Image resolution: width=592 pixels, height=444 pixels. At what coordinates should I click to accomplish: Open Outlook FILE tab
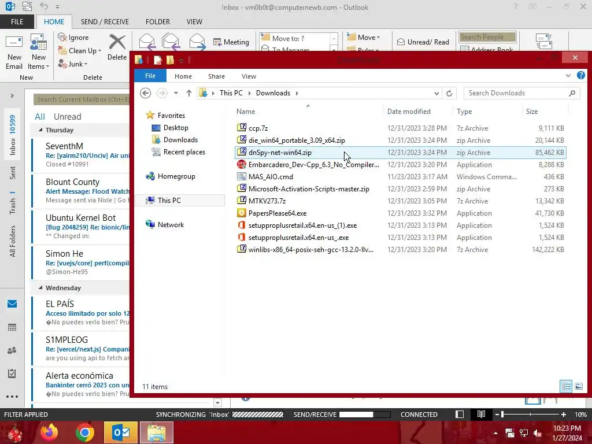(17, 21)
